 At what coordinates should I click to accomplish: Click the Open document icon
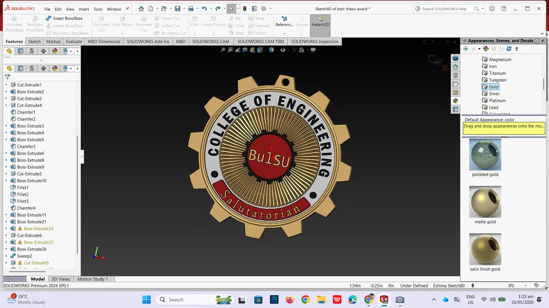(164, 9)
